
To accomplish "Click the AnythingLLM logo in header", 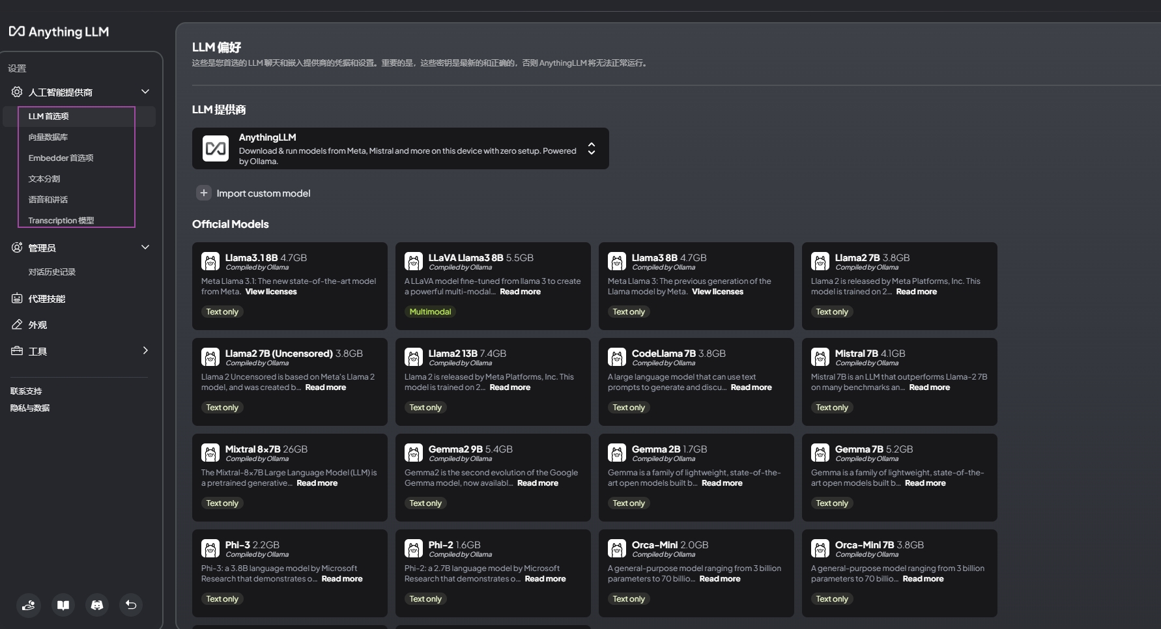I will [x=59, y=32].
